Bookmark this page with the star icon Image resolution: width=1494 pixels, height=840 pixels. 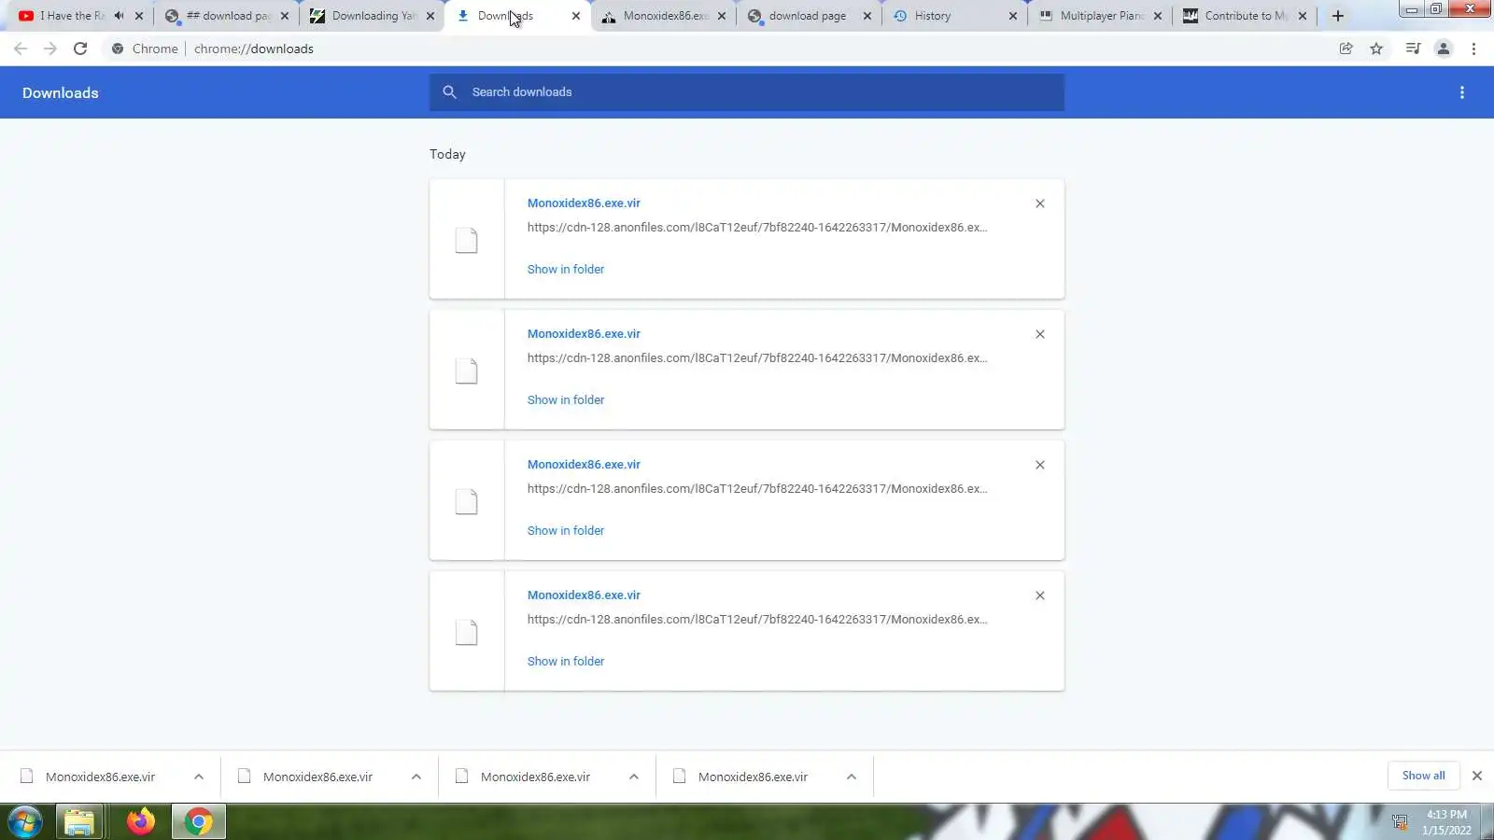click(1376, 49)
